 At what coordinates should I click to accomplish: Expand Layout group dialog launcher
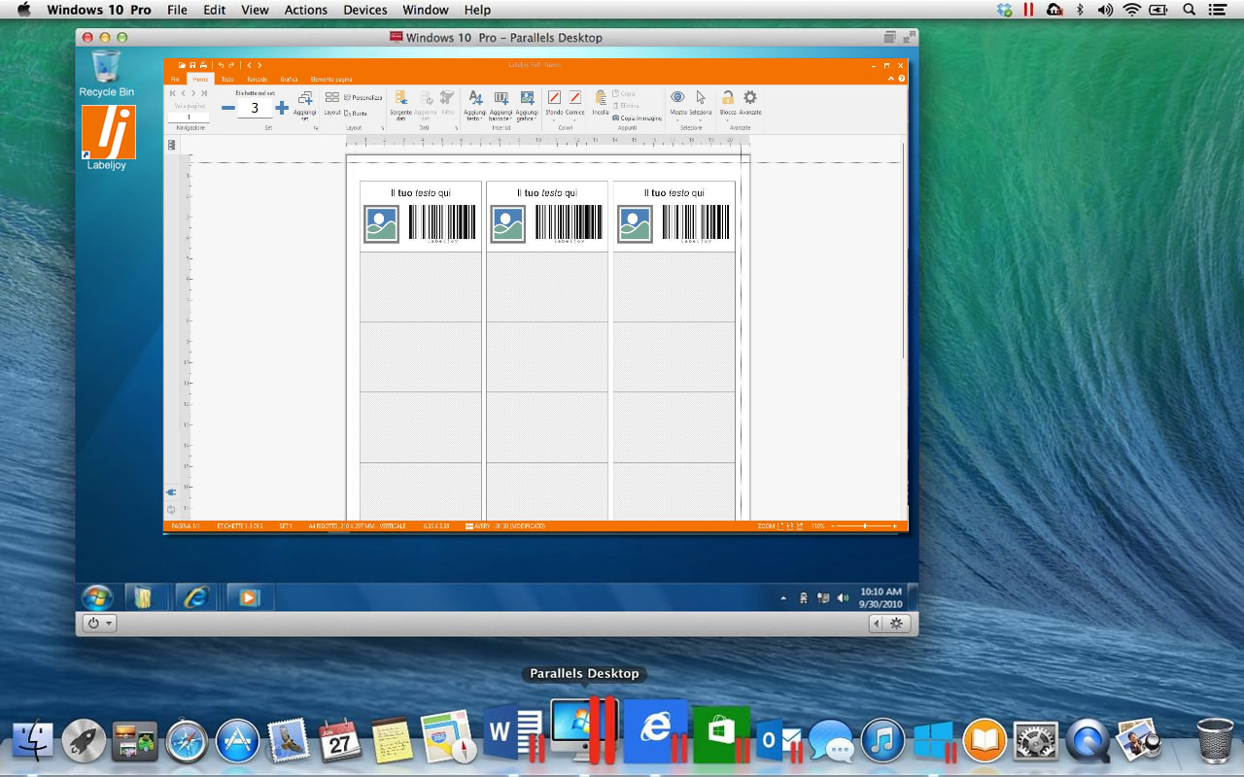[382, 127]
